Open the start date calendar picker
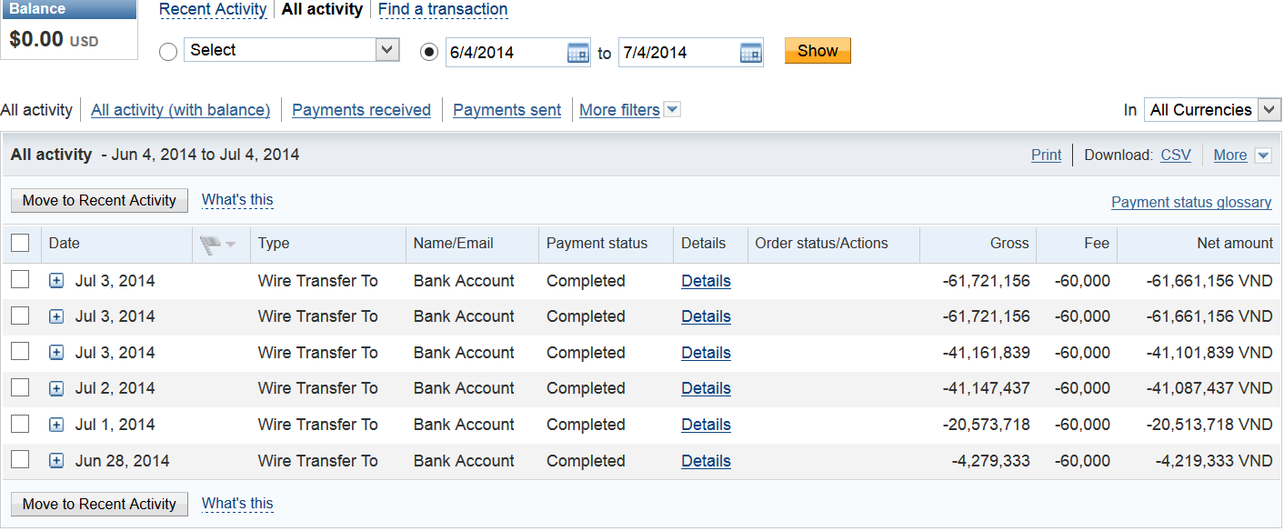The image size is (1284, 531). (577, 53)
